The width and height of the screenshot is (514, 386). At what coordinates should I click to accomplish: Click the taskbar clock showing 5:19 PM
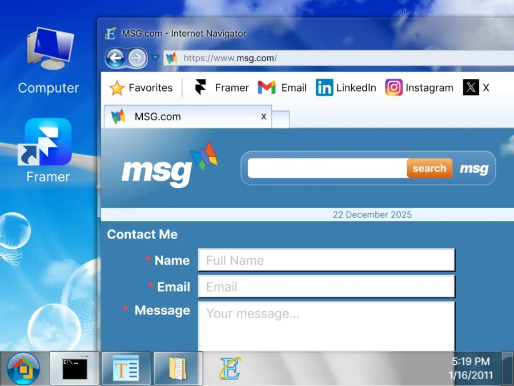pos(471,361)
